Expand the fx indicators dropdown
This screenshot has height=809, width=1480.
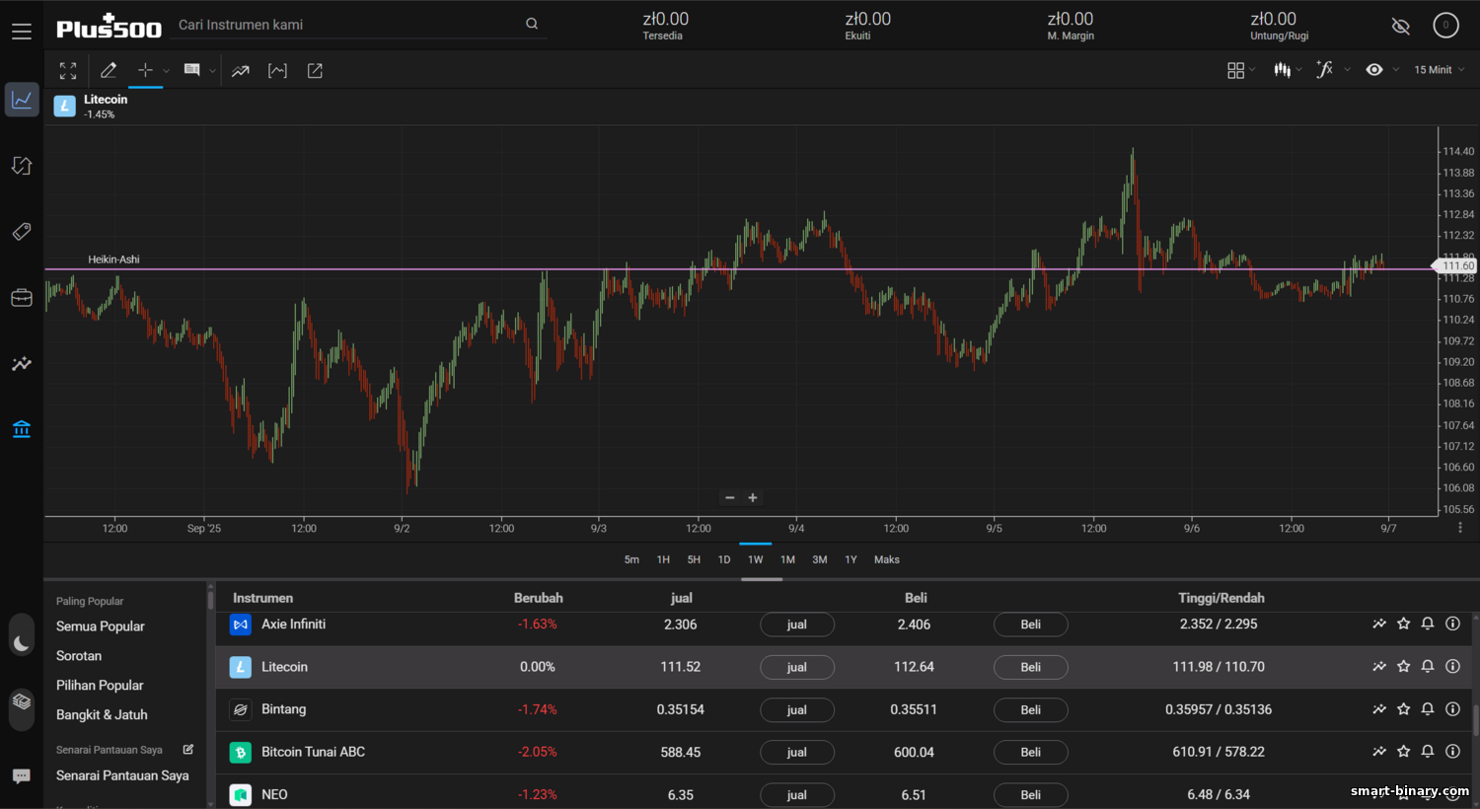1332,70
